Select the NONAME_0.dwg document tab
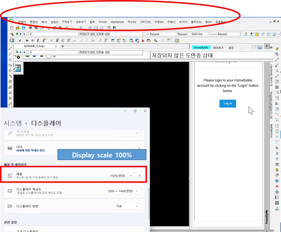The width and height of the screenshot is (281, 232). pos(35,46)
